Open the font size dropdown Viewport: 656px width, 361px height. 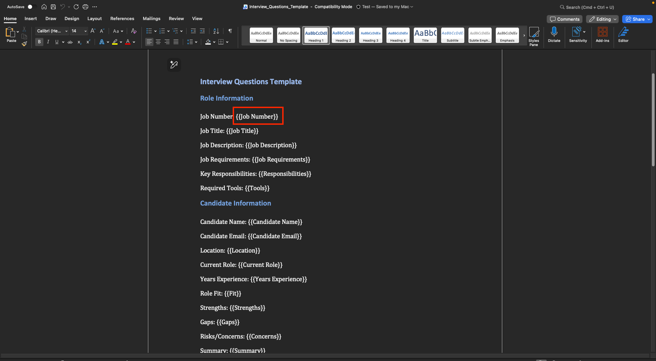(x=85, y=31)
